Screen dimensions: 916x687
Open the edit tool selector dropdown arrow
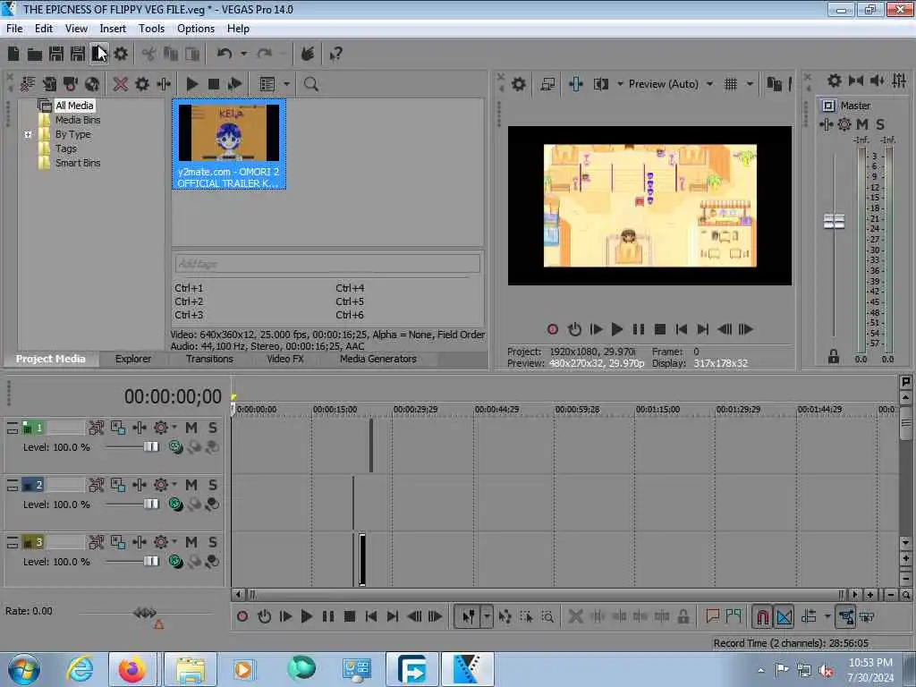pos(487,616)
